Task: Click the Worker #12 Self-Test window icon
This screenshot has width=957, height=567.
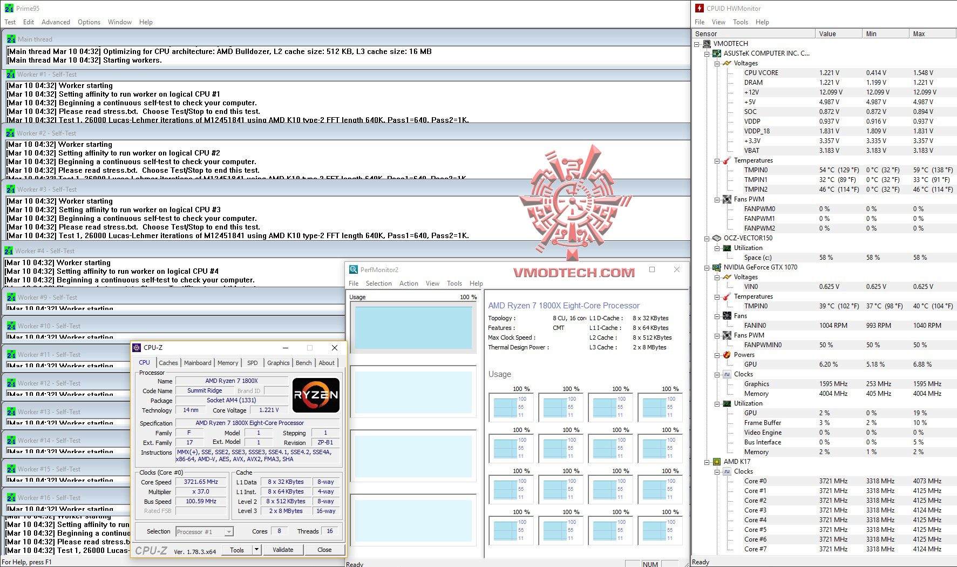Action: pos(11,383)
